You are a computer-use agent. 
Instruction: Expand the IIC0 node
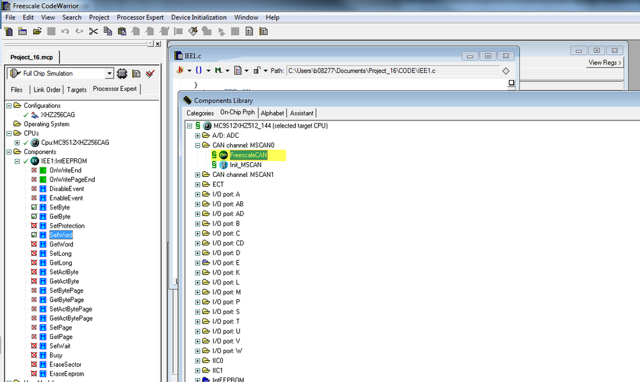[x=197, y=361]
